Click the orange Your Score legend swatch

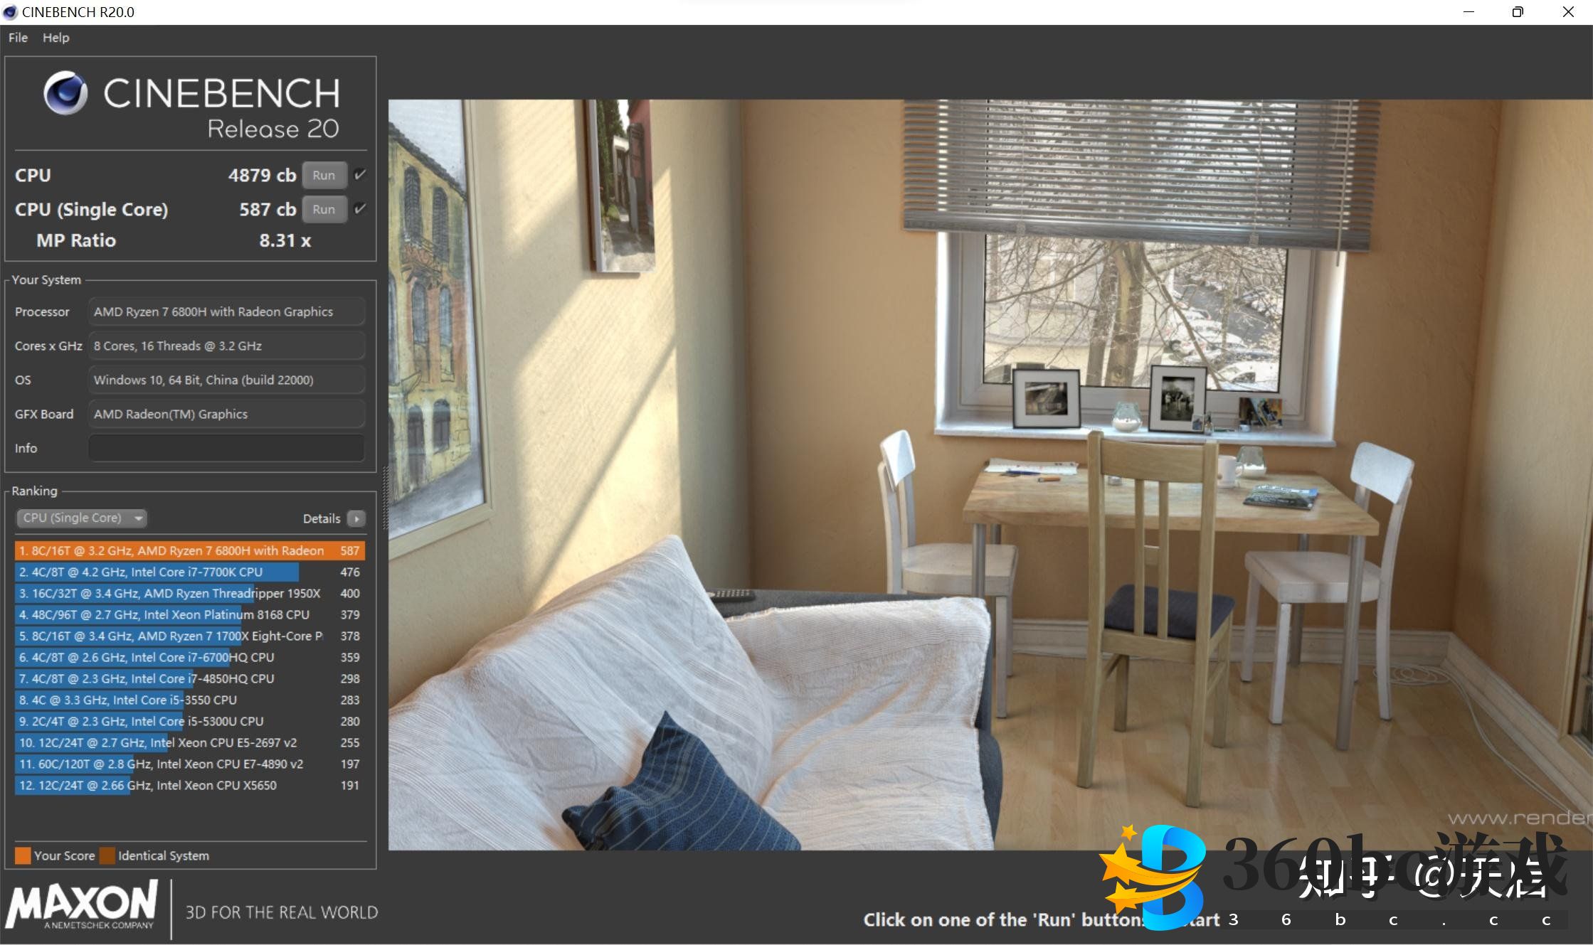(23, 855)
